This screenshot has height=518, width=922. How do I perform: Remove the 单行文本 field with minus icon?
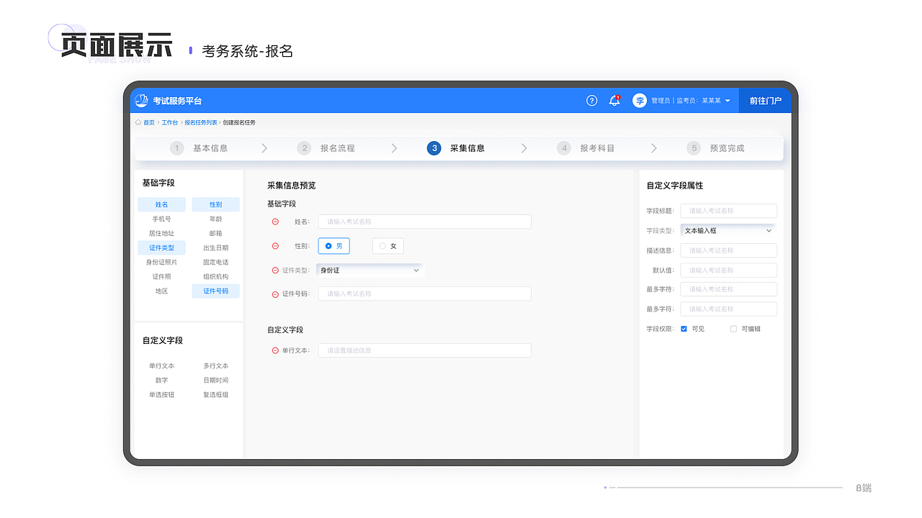275,350
